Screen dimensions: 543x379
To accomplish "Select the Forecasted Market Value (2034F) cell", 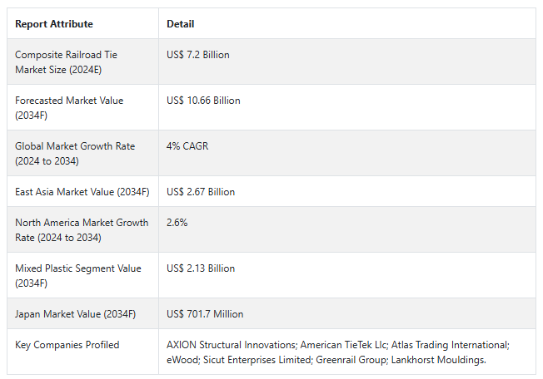I will pyautogui.click(x=69, y=107).
